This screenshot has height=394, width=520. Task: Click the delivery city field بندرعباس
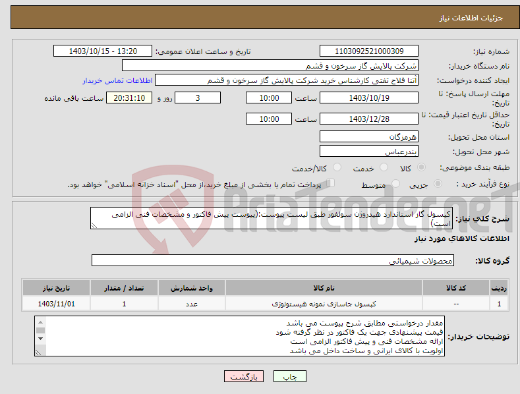point(369,152)
